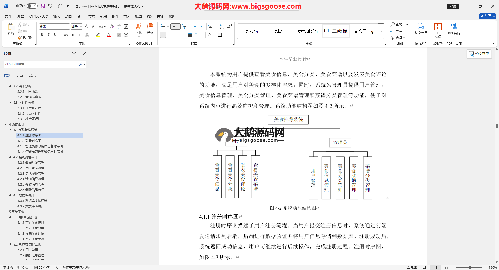Screen dimensions: 499x270
Task: Expand the styles gallery more arrow
Action: coord(381,31)
